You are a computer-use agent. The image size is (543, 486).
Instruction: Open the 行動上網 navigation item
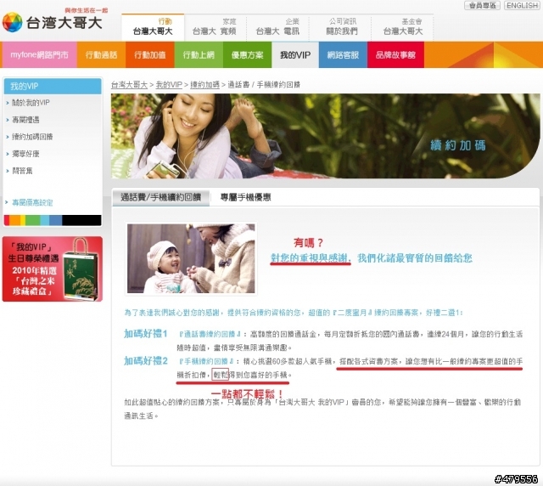(x=199, y=55)
